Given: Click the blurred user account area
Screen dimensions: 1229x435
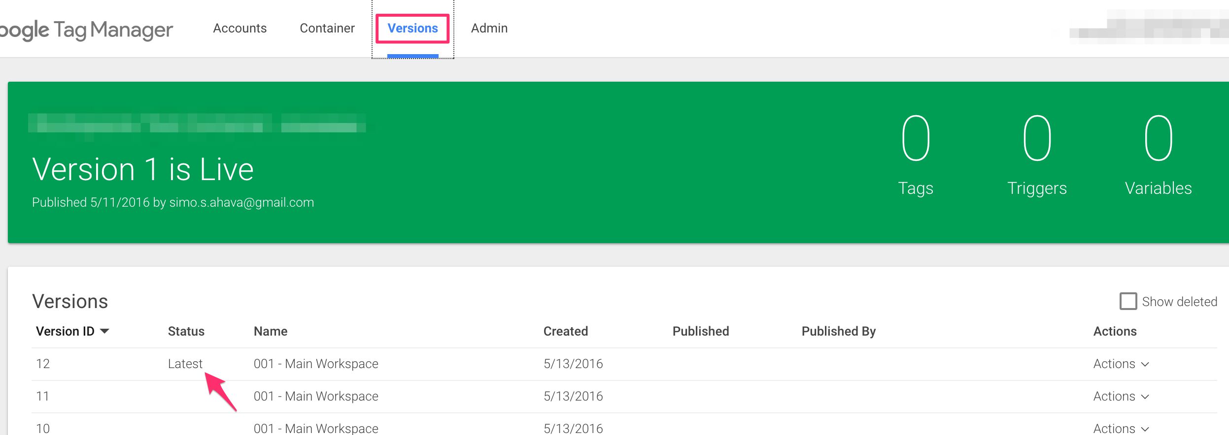Looking at the screenshot, I should coord(1148,27).
